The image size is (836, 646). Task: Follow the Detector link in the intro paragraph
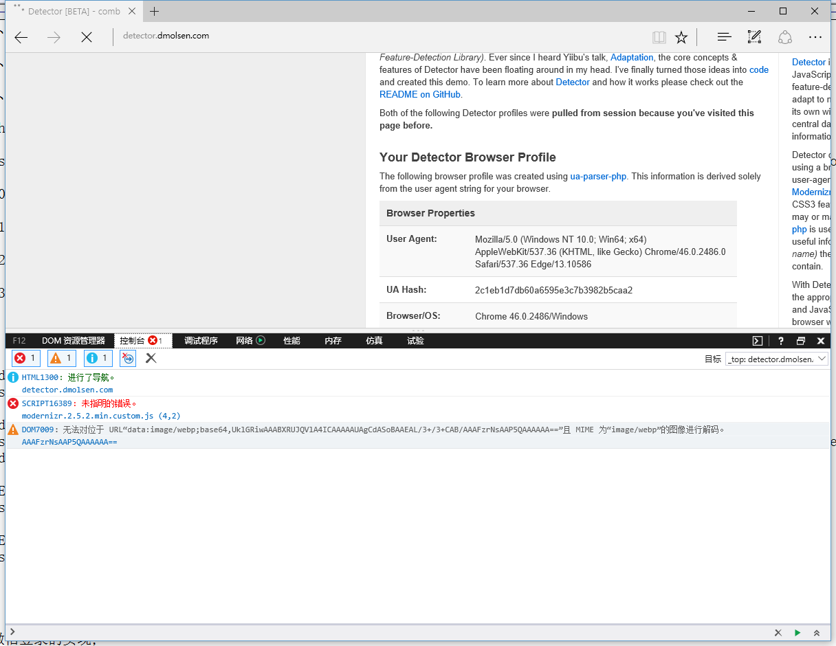coord(573,82)
